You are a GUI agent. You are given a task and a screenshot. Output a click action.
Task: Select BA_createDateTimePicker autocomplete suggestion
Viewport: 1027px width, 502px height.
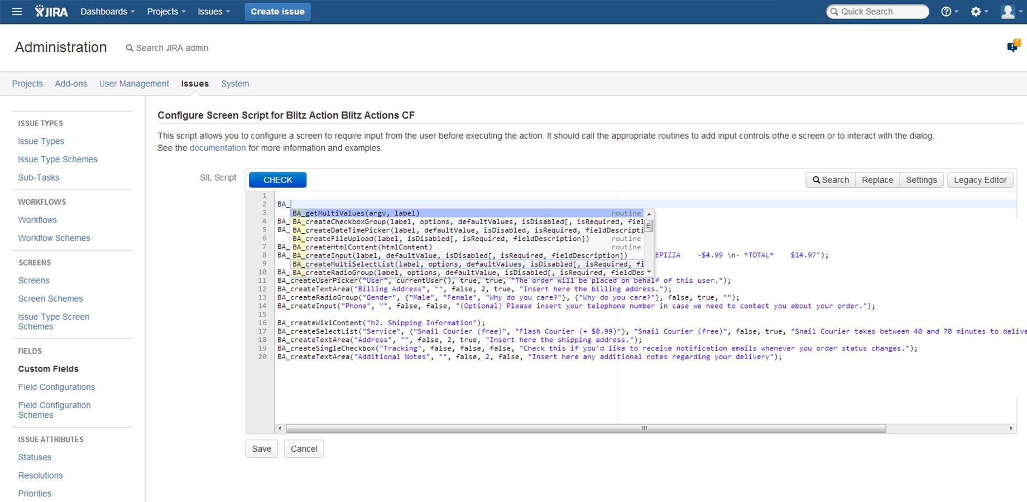[x=467, y=230]
